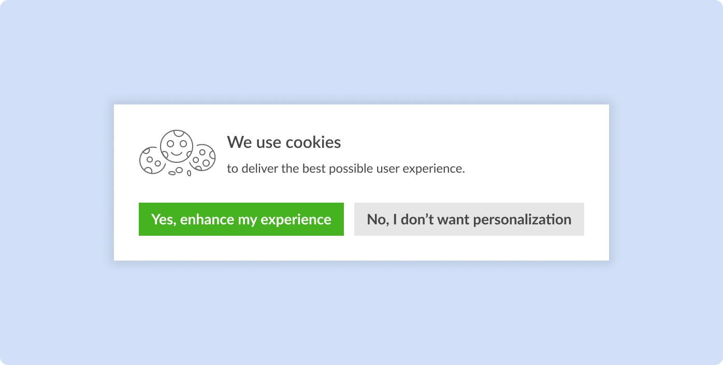This screenshot has height=365, width=723.
Task: Click the large smiling cookie icon
Action: 176,146
